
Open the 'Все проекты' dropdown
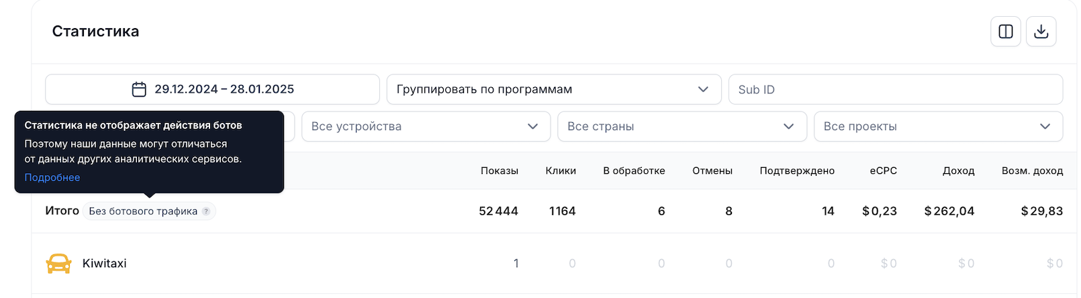click(x=938, y=127)
